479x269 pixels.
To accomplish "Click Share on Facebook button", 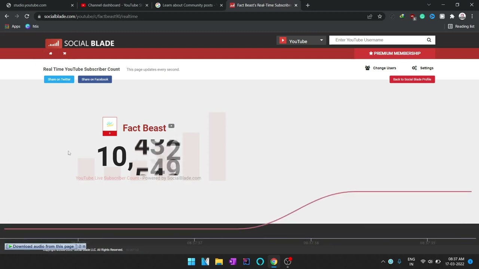I will 95,79.
